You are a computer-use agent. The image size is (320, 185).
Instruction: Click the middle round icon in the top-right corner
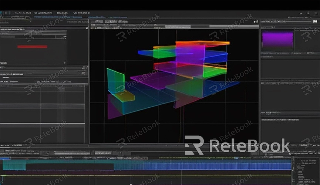308,14
